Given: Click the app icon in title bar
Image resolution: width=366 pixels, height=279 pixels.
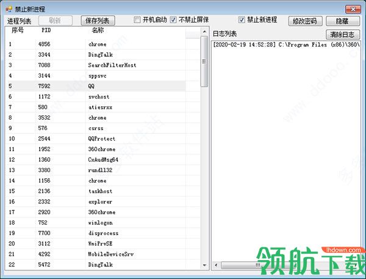Looking at the screenshot, I should point(9,9).
